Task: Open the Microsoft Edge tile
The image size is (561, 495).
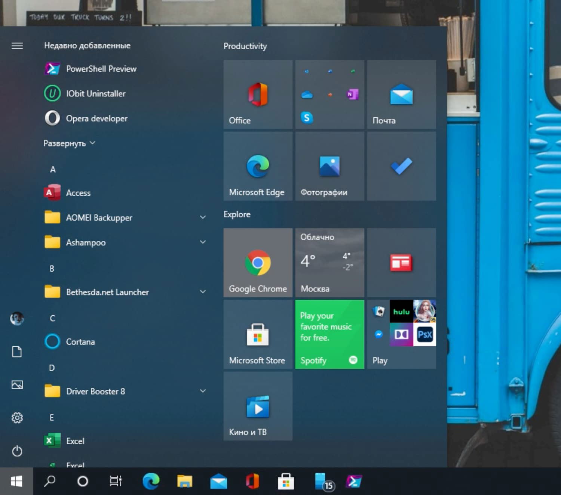Action: [258, 166]
